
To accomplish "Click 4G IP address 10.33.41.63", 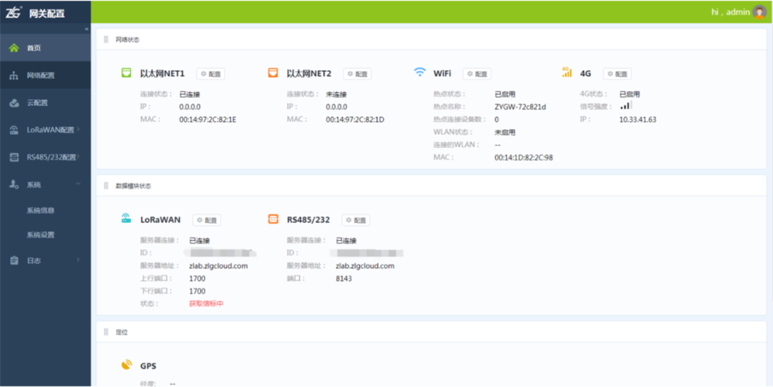I will tap(638, 119).
